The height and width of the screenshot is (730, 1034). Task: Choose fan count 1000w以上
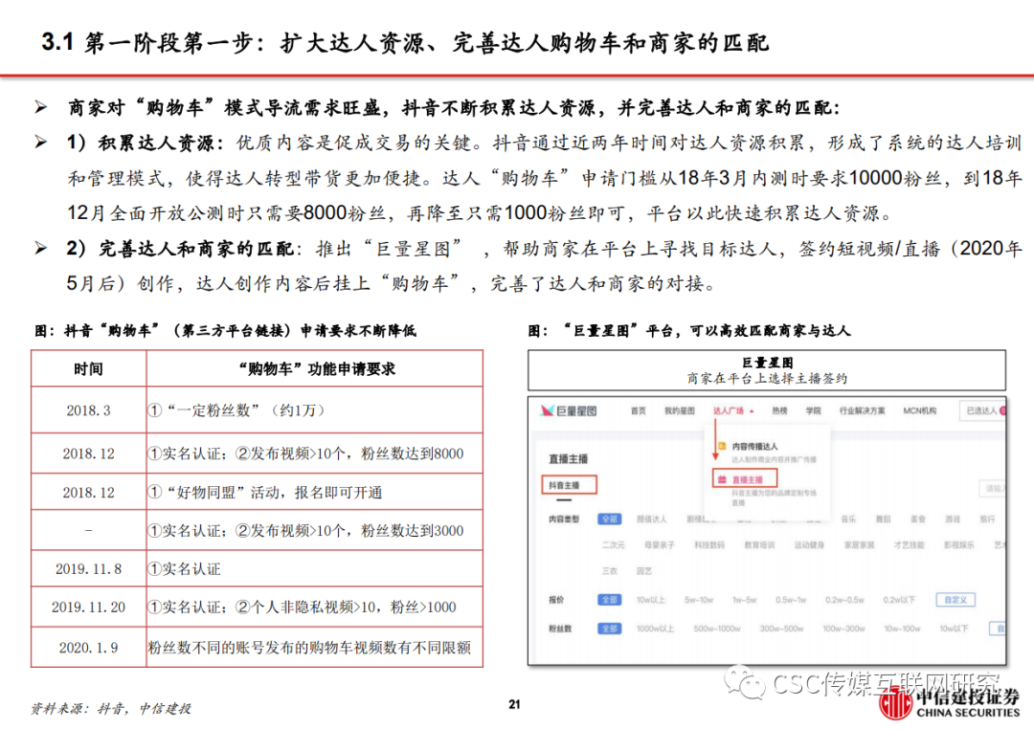[656, 629]
